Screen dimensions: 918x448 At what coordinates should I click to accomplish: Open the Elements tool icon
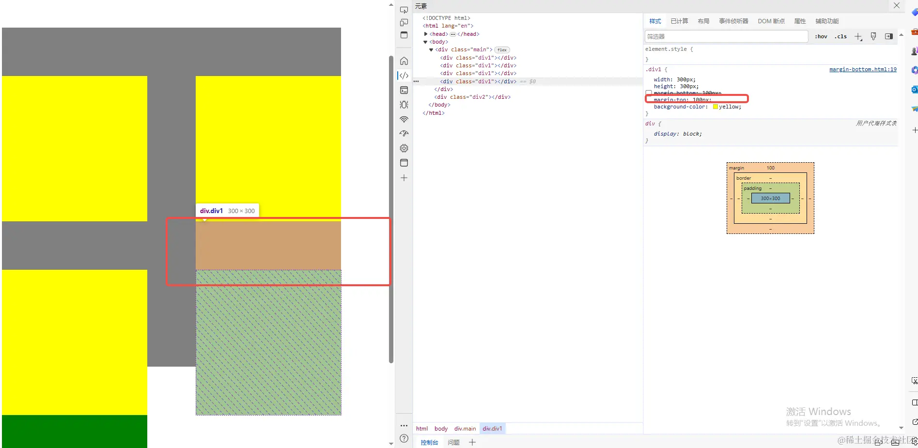click(x=404, y=76)
